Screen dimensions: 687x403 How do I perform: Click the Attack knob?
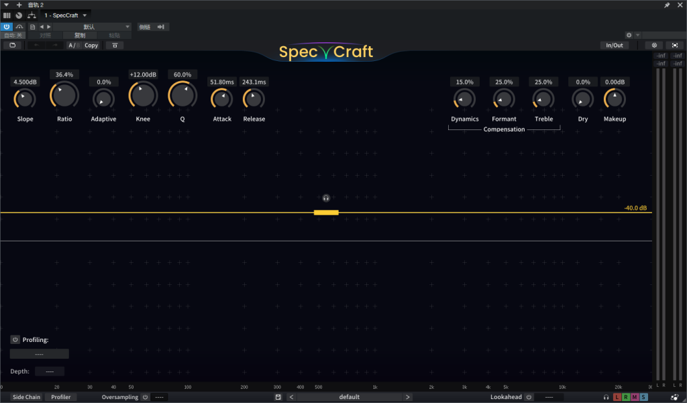tap(222, 99)
